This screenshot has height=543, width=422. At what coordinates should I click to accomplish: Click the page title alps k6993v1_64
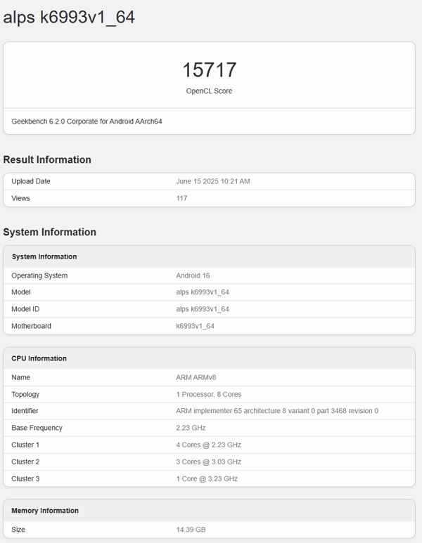[x=69, y=18]
